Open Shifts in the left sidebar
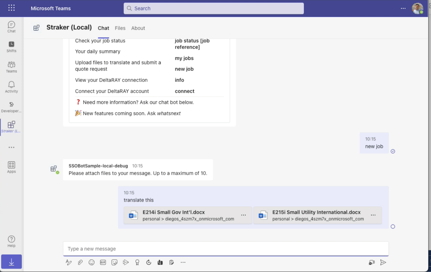The image size is (431, 272). pos(11,47)
